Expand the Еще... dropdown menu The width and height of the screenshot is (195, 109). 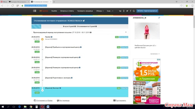(110, 11)
